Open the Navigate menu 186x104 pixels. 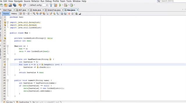[18, 1]
